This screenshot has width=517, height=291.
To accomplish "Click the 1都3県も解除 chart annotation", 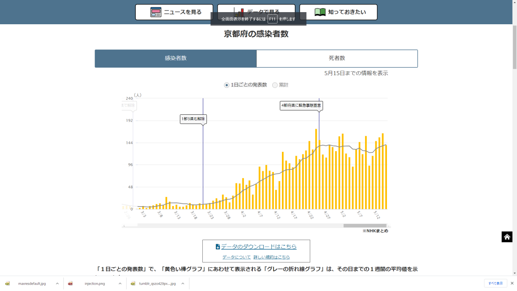I will (x=193, y=119).
